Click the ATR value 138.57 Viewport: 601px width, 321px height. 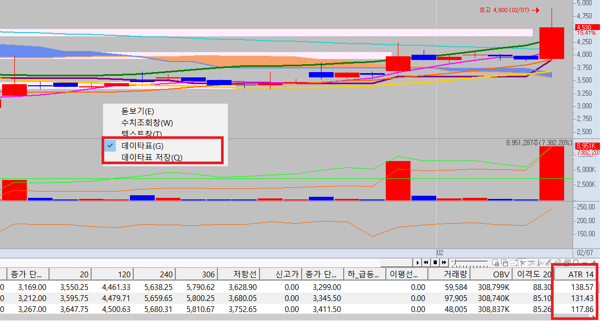point(583,287)
